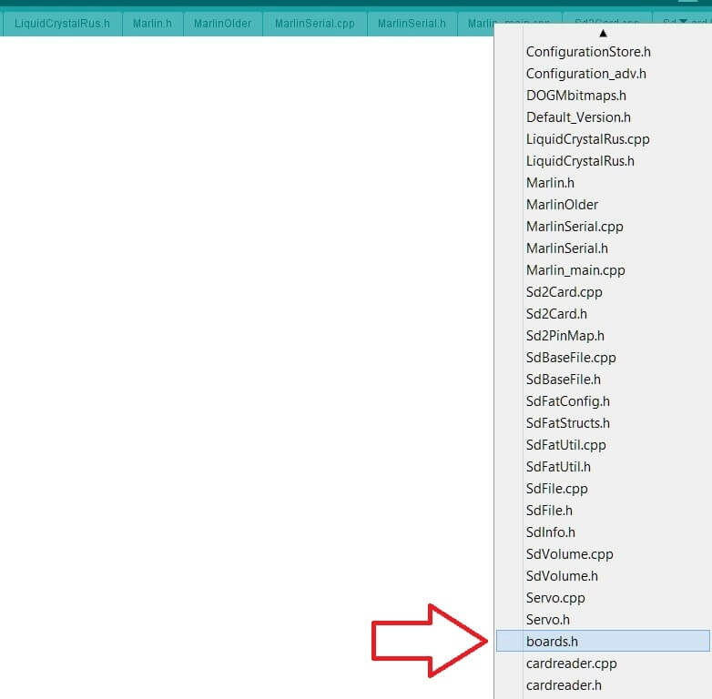Click Servo.cpp in the file list
The width and height of the screenshot is (712, 699).
pos(555,598)
